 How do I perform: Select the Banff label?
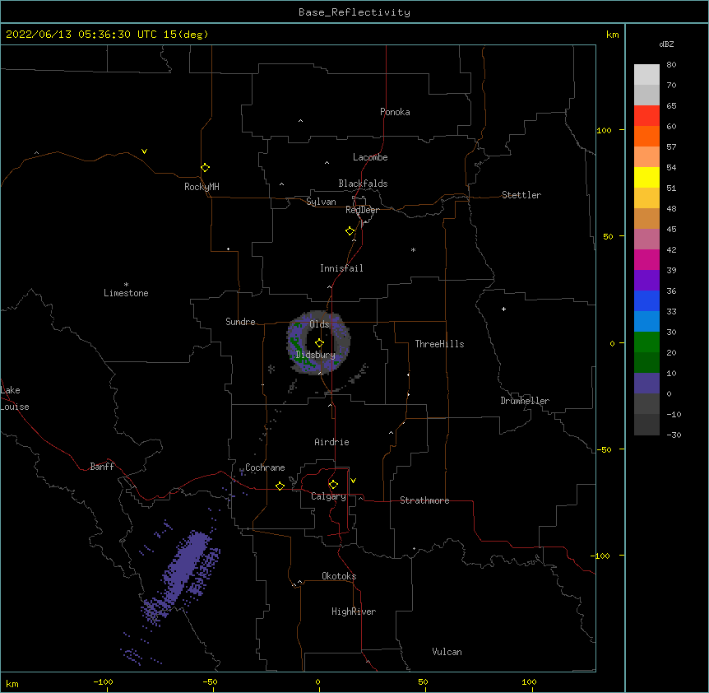tap(102, 467)
